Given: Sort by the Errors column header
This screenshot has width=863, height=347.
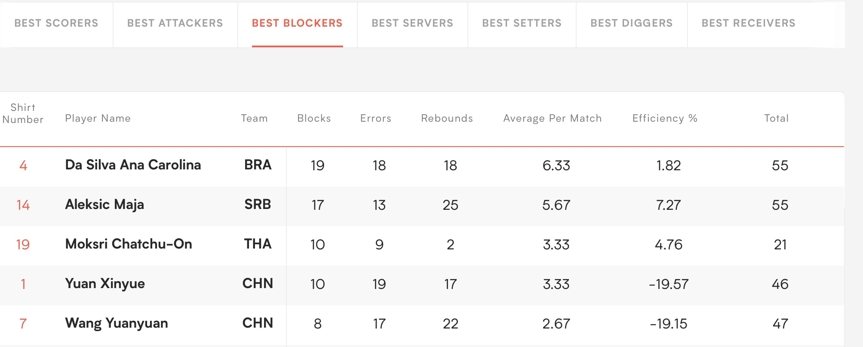Looking at the screenshot, I should 376,118.
